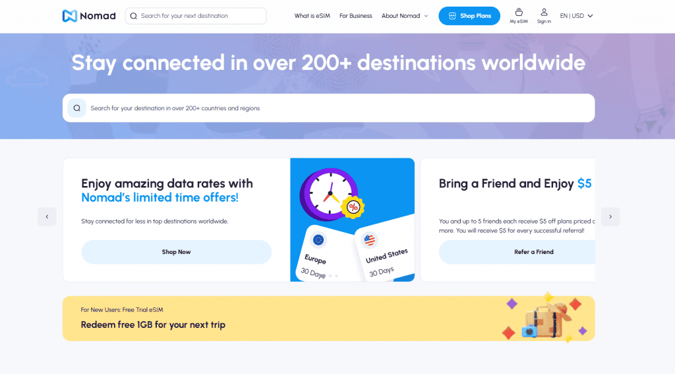Click the magnifier icon in header search

pos(134,16)
